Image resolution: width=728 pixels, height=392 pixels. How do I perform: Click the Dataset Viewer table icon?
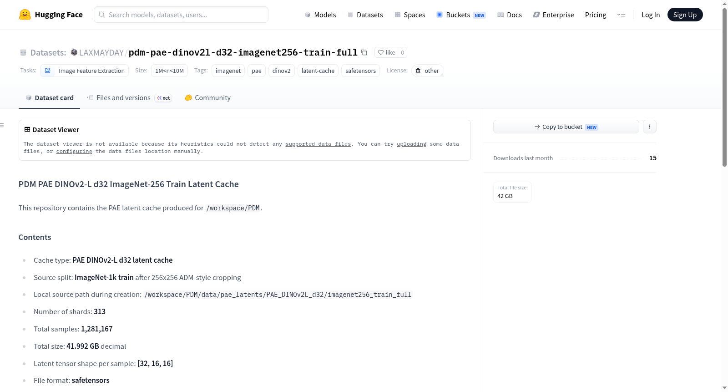click(x=27, y=130)
